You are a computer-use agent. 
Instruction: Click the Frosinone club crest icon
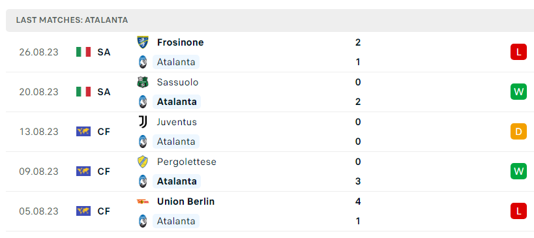[143, 42]
